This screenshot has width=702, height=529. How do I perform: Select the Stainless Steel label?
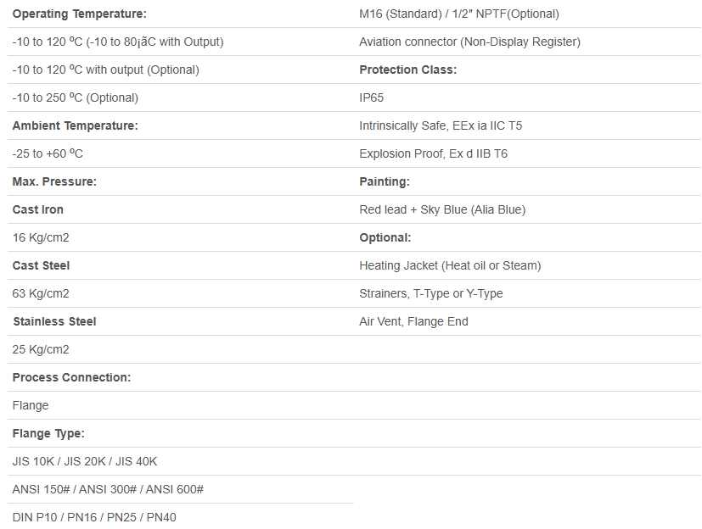point(54,321)
